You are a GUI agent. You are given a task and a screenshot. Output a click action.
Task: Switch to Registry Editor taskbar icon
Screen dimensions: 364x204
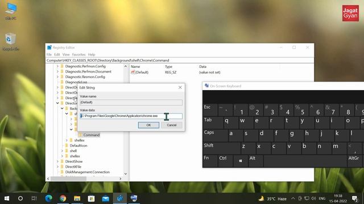click(120, 198)
